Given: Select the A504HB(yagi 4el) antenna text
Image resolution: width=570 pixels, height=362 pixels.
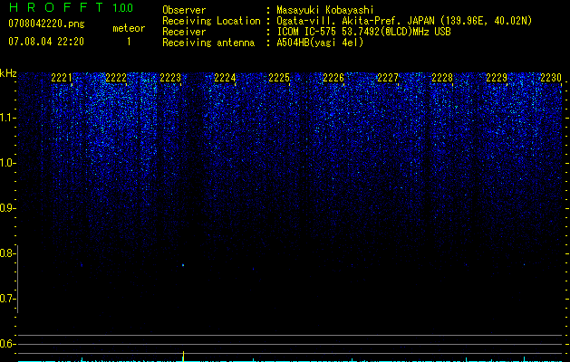Looking at the screenshot, I should (x=320, y=43).
